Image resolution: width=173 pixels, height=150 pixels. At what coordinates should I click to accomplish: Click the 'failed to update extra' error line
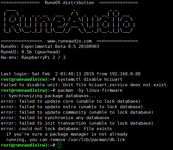[72, 107]
